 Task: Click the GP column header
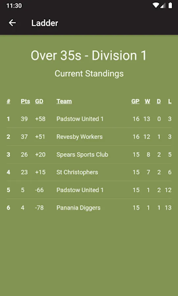(135, 101)
